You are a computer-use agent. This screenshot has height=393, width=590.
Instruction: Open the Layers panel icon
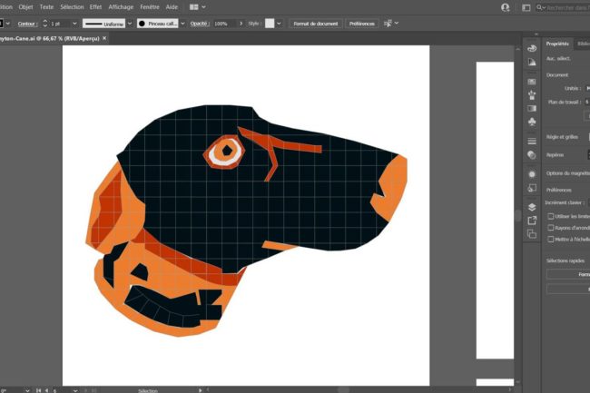(x=532, y=206)
